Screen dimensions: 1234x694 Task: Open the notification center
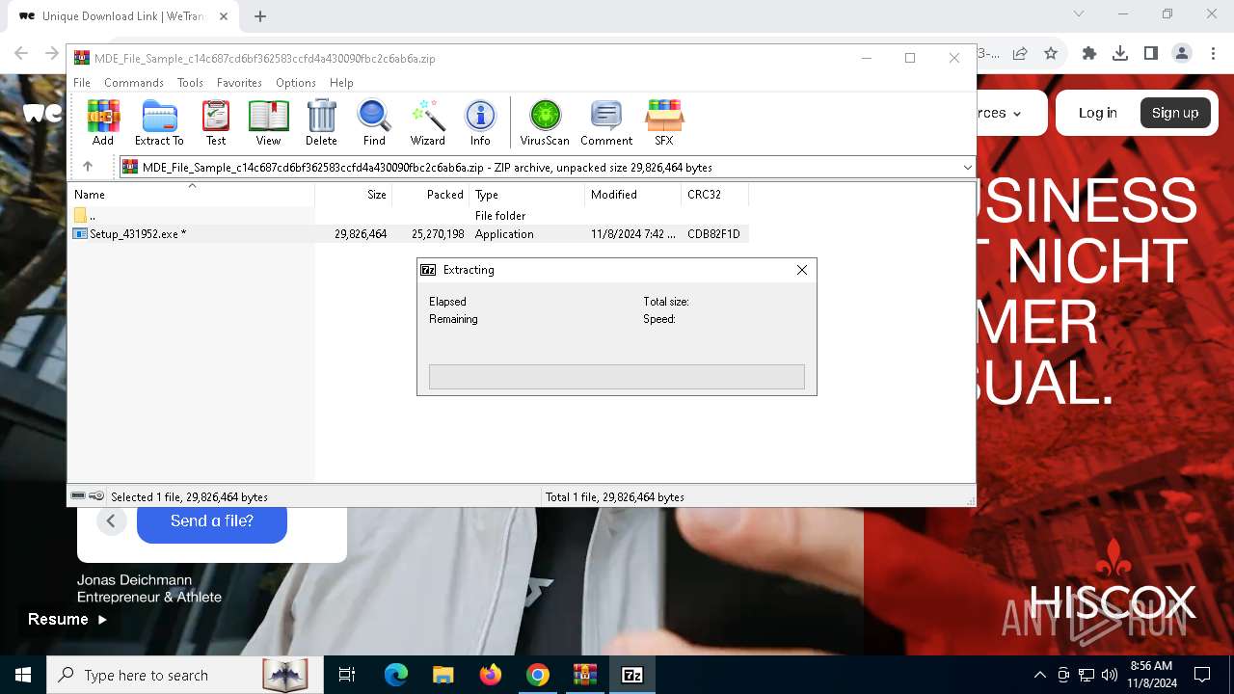pos(1202,675)
